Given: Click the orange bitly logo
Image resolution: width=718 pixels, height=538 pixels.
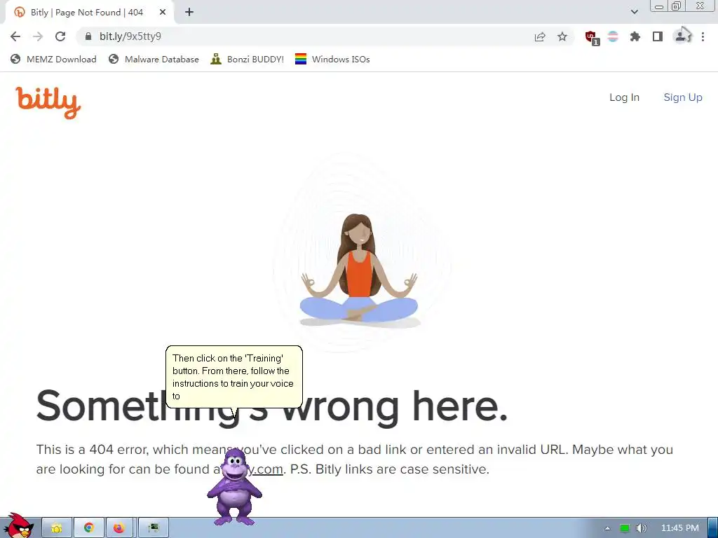Looking at the screenshot, I should (x=48, y=102).
